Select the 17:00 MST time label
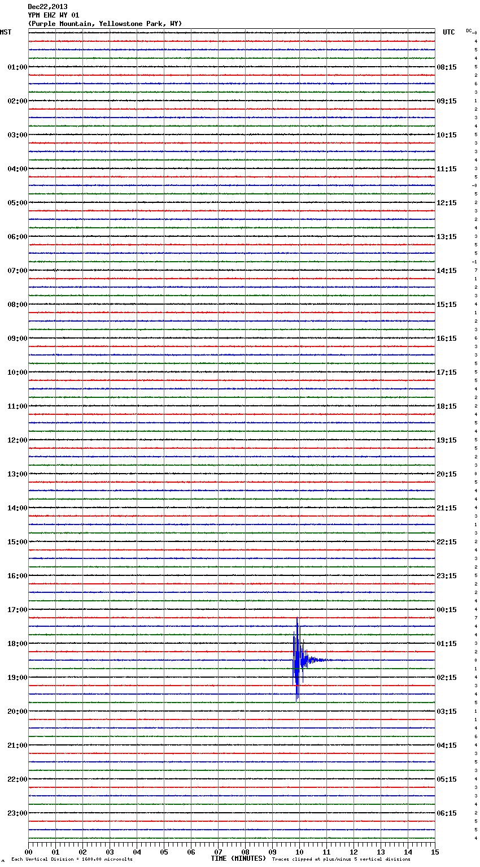The image size is (480, 867). click(x=18, y=610)
